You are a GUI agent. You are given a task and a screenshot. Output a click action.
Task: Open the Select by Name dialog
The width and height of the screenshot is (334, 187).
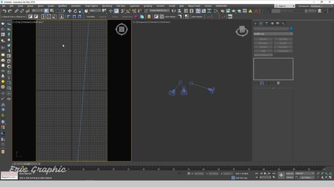coord(52,11)
